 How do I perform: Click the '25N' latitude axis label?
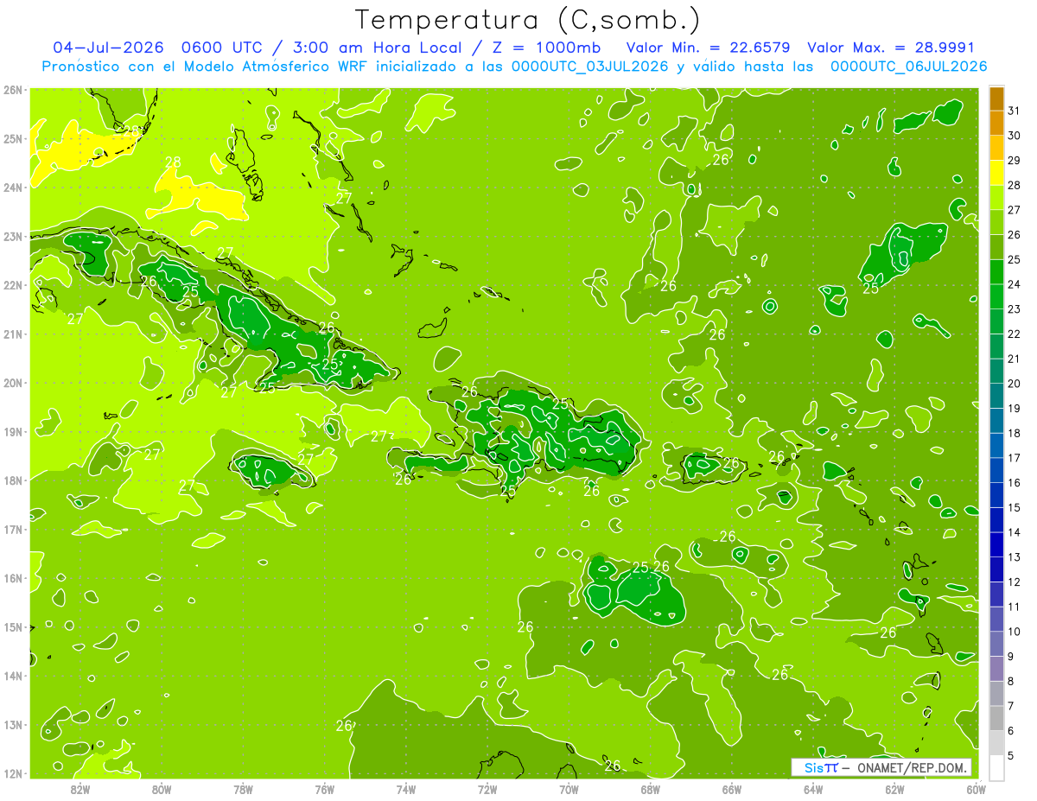tap(14, 138)
